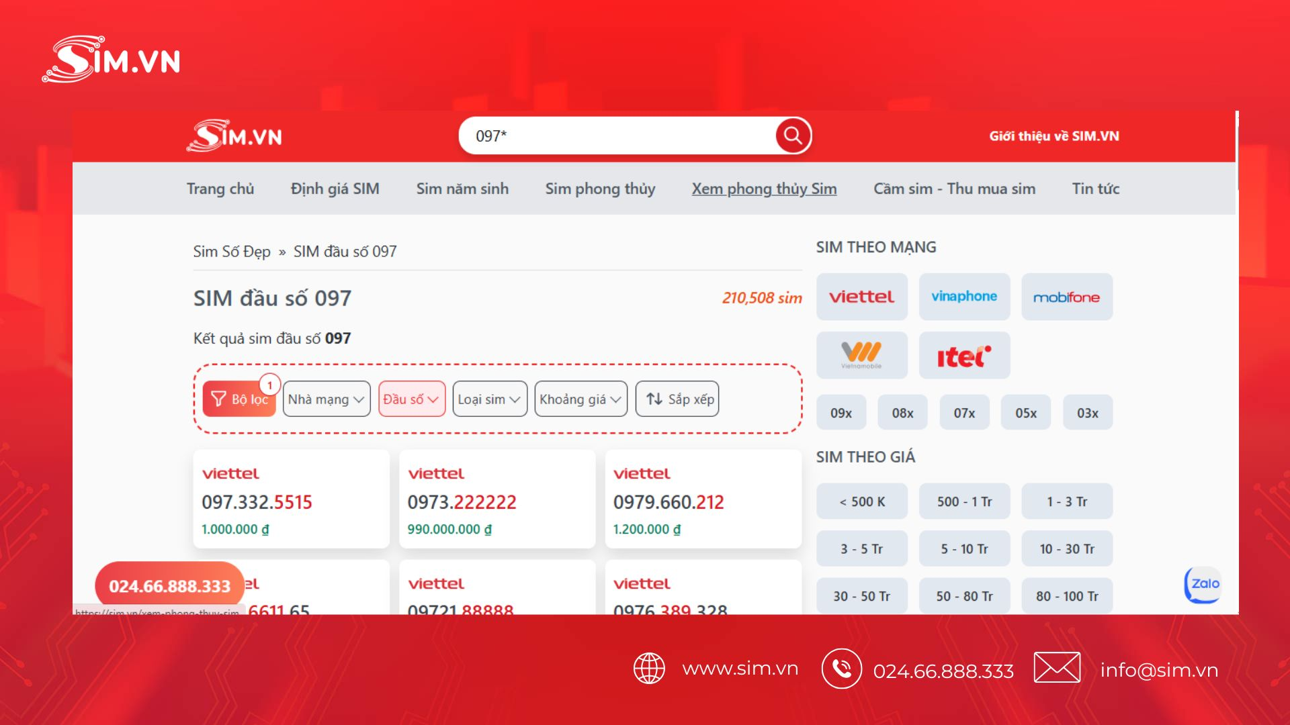Select the Mobifone network logo
Image resolution: width=1290 pixels, height=725 pixels.
(1067, 297)
